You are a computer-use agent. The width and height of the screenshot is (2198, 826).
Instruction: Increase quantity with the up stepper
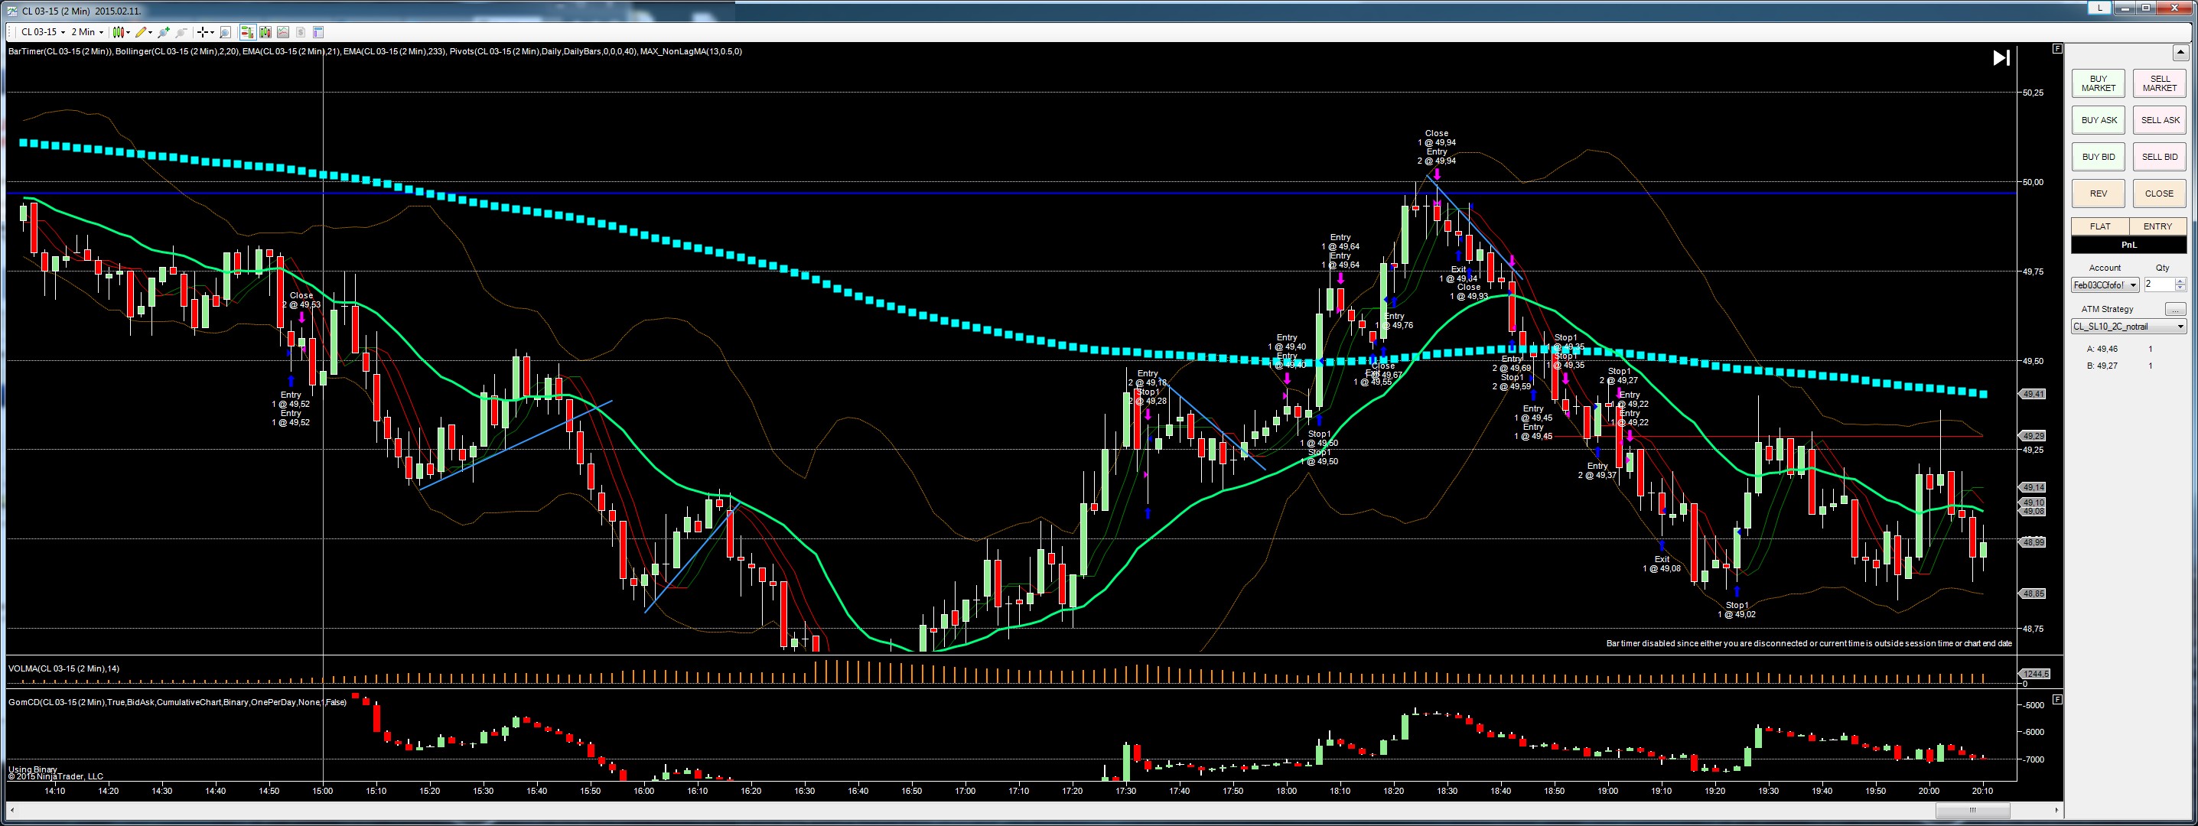(x=2181, y=281)
